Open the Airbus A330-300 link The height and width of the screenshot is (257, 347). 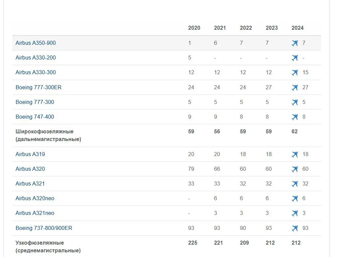[36, 72]
